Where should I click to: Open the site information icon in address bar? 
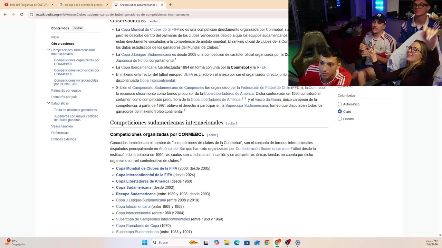pos(31,14)
